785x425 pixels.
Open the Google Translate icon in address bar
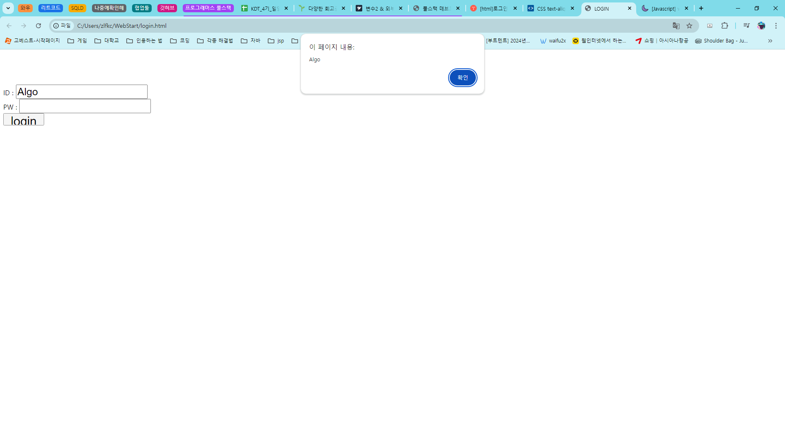point(676,26)
